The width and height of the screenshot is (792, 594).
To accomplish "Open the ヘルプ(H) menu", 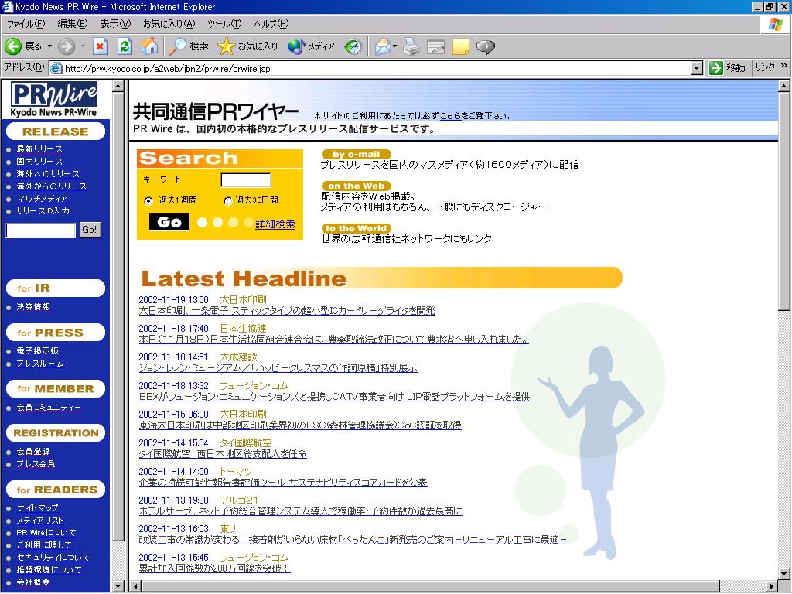I will [271, 24].
